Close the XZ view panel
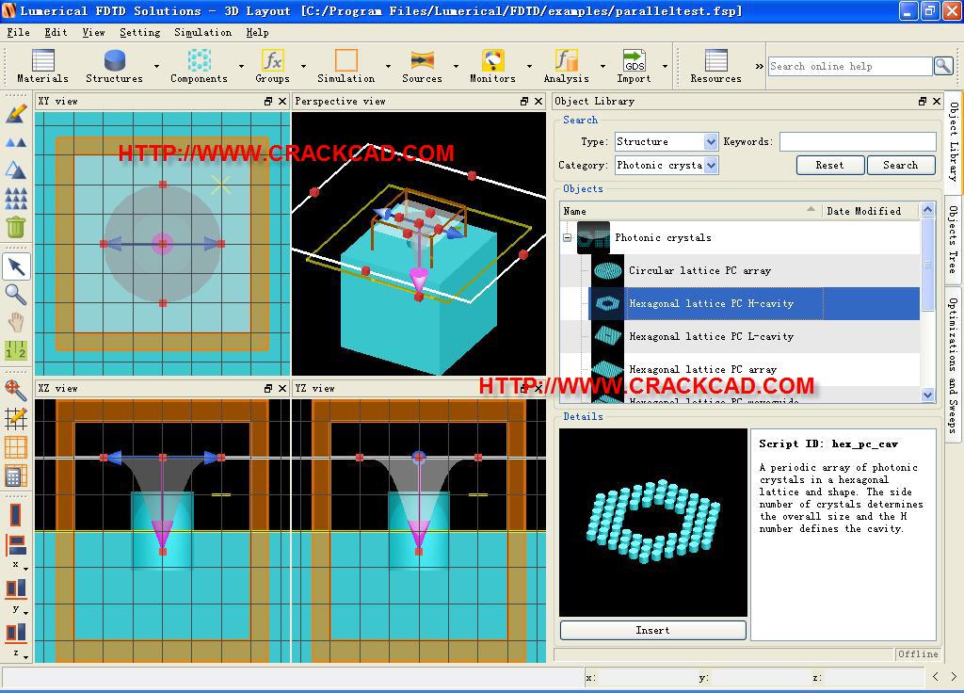This screenshot has width=964, height=693. click(282, 389)
